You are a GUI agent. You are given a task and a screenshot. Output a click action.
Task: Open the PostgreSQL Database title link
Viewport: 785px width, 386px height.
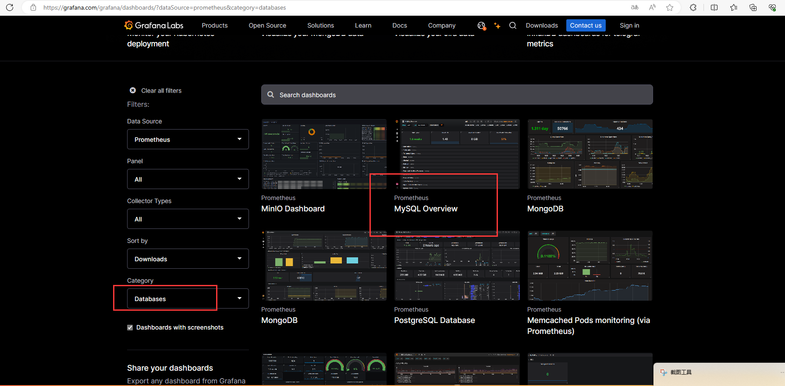(434, 320)
